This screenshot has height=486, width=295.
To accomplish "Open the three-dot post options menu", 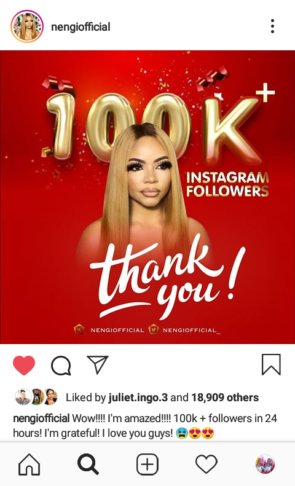I will tap(272, 26).
